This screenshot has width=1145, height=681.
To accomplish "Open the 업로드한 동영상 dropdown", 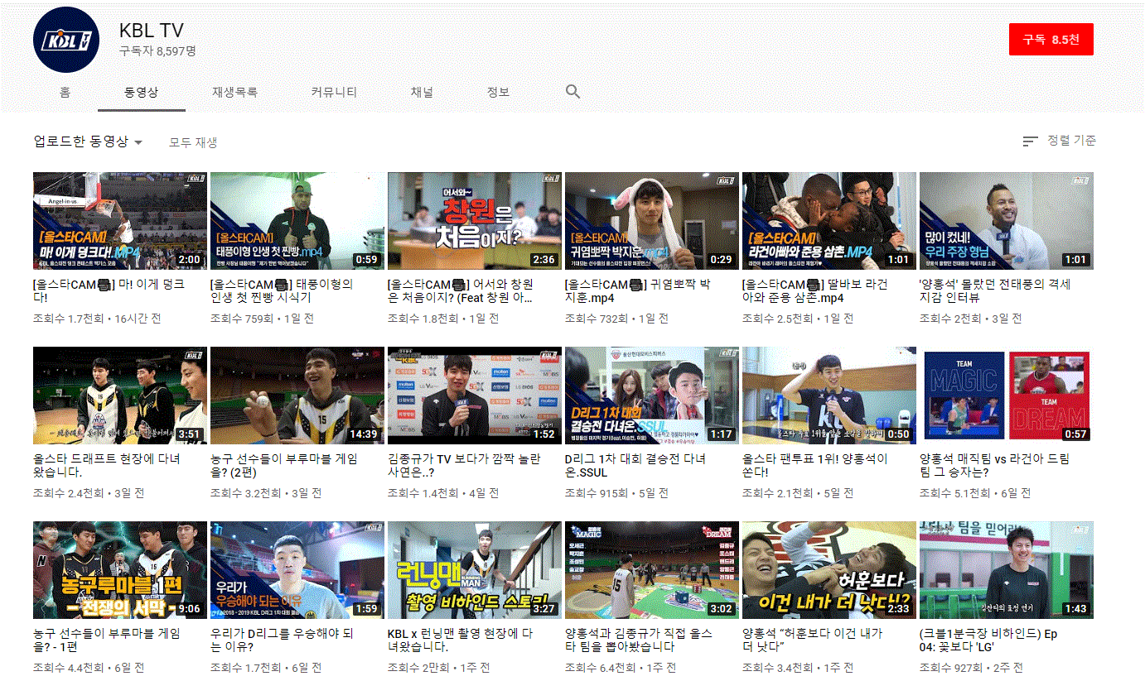I will (85, 141).
